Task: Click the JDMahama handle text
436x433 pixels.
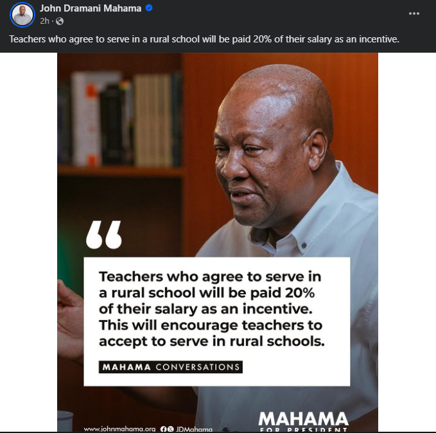Action: point(194,429)
